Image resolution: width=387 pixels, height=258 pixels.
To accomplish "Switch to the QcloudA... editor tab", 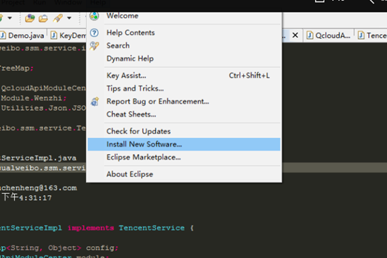I will [328, 36].
